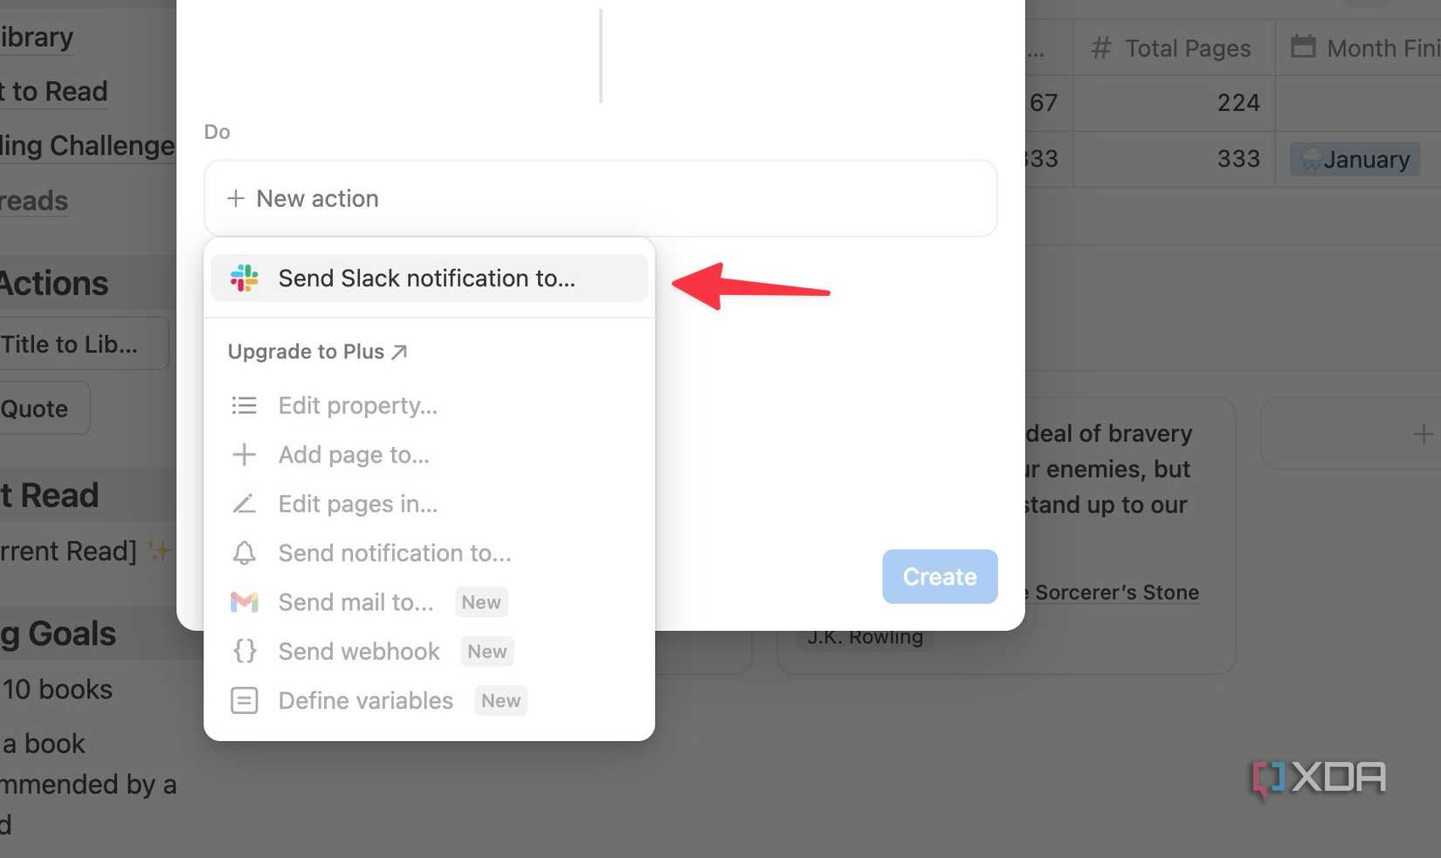Click the Create button
Image resolution: width=1441 pixels, height=858 pixels.
940,576
